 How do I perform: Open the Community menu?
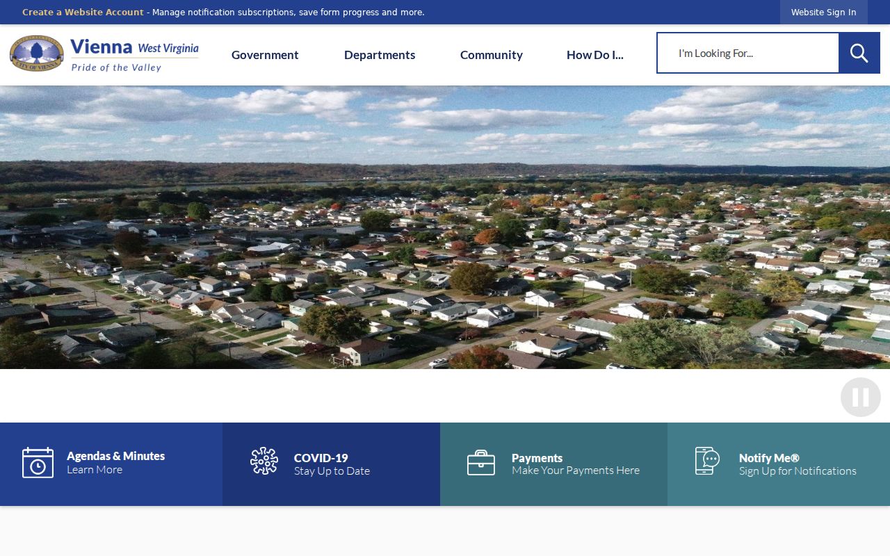tap(492, 55)
